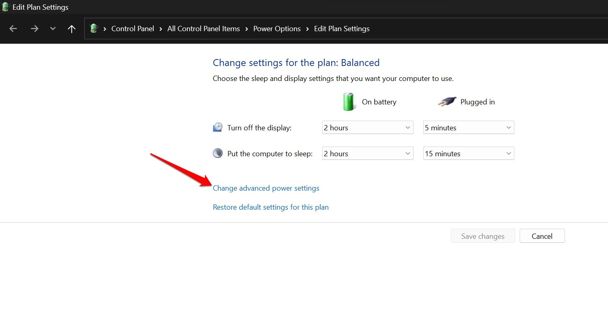Image resolution: width=608 pixels, height=323 pixels.
Task: Expand chevron before Control Panel breadcrumb
Action: [x=105, y=29]
